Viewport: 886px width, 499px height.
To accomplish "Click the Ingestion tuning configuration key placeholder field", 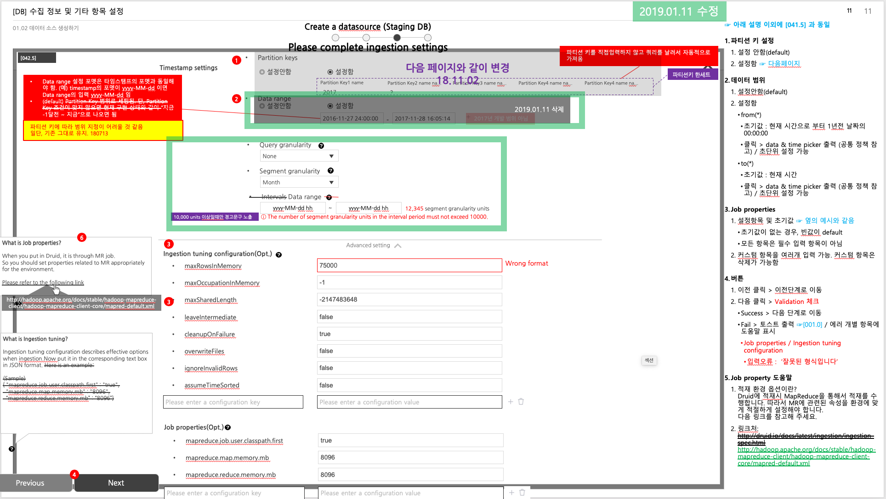I will 233,402.
